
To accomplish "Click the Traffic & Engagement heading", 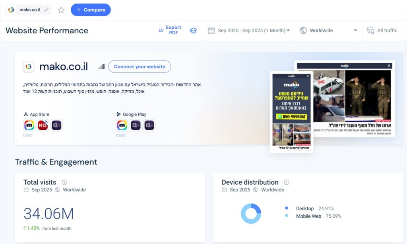I will point(56,162).
